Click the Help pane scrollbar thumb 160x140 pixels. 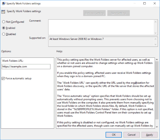pyautogui.click(x=157, y=90)
